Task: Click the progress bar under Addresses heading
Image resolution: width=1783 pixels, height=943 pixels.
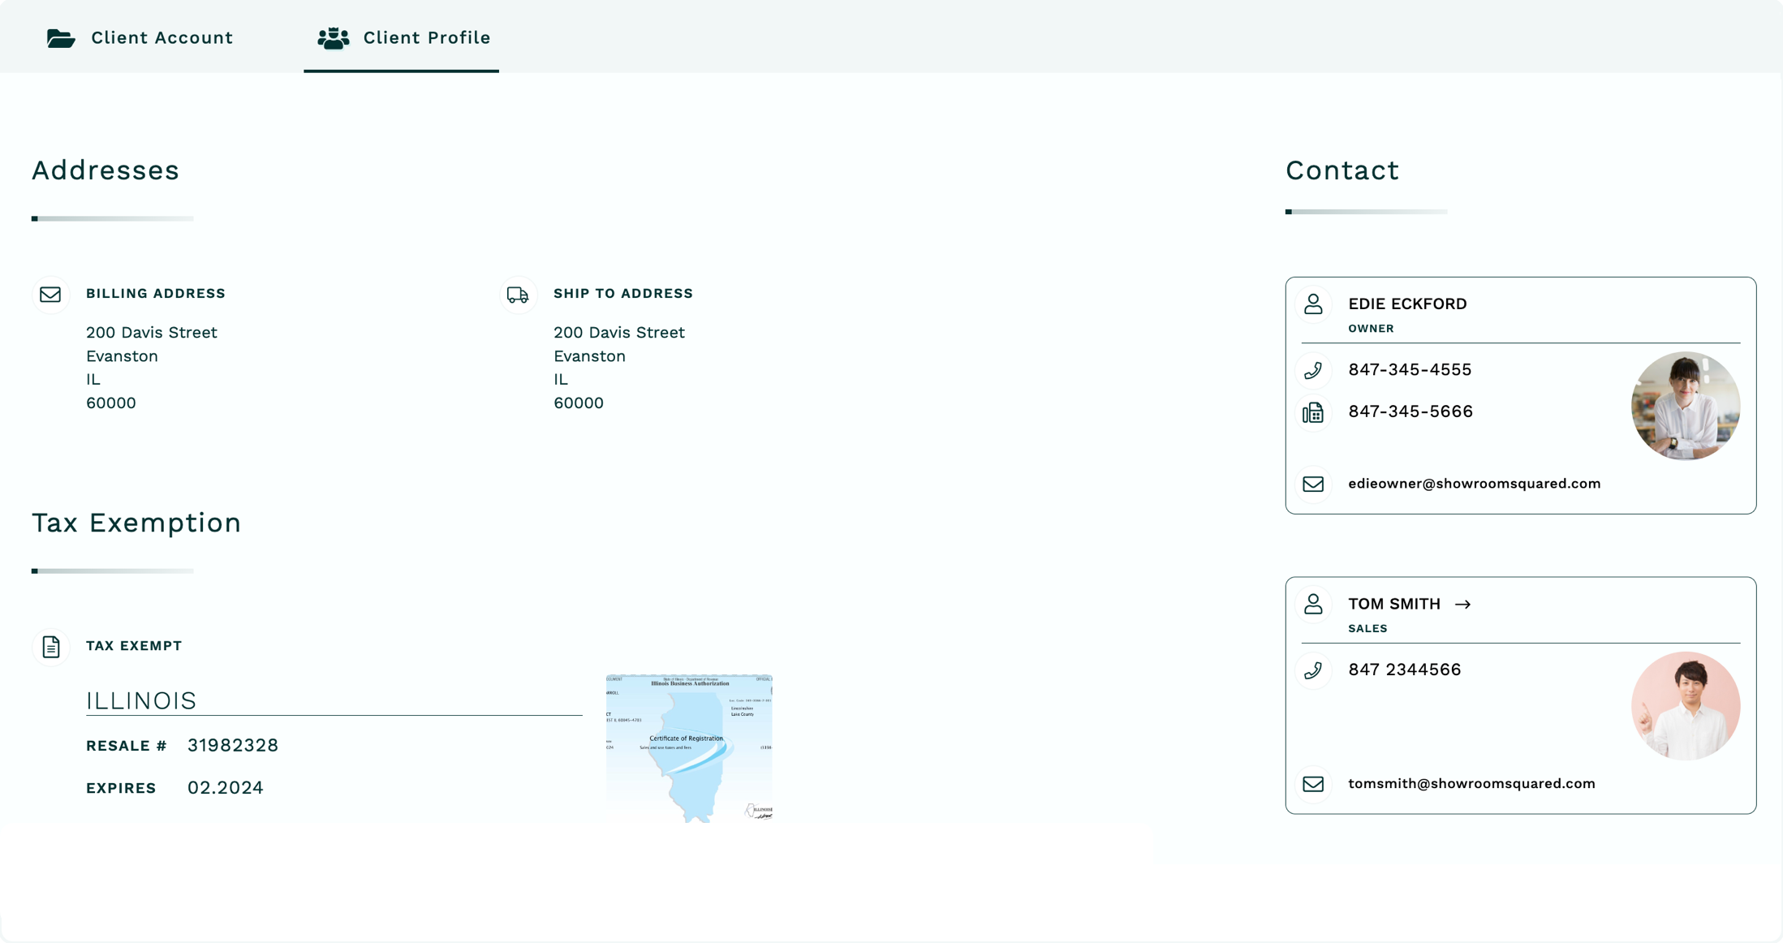Action: pyautogui.click(x=113, y=217)
